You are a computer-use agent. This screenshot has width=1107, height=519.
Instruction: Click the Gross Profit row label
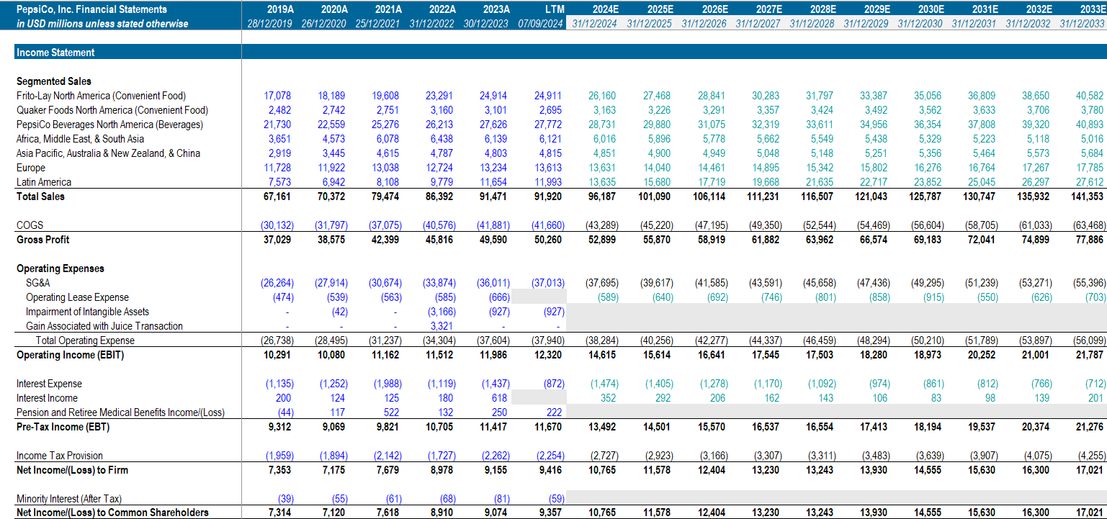(x=43, y=240)
